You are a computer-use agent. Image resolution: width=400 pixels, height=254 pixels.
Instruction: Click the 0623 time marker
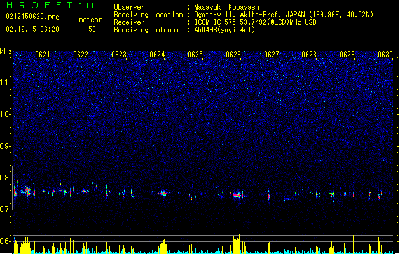119,55
